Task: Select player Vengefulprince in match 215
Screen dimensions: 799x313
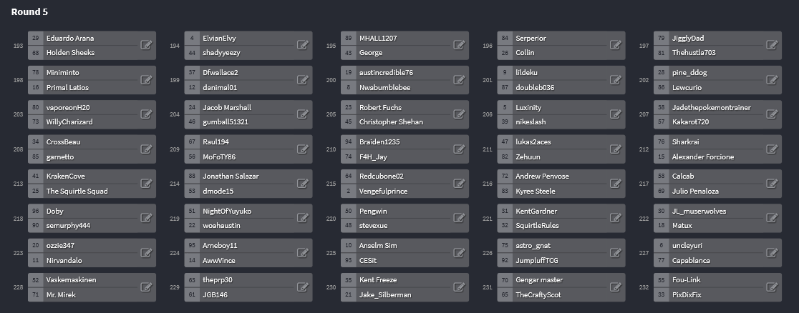Action: point(383,192)
